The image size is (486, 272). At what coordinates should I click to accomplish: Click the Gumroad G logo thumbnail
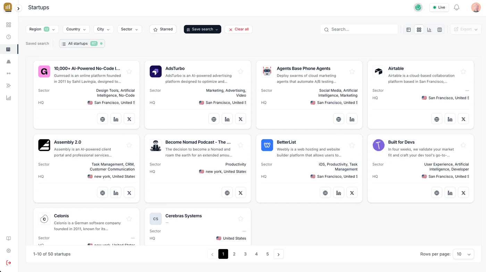(44, 72)
